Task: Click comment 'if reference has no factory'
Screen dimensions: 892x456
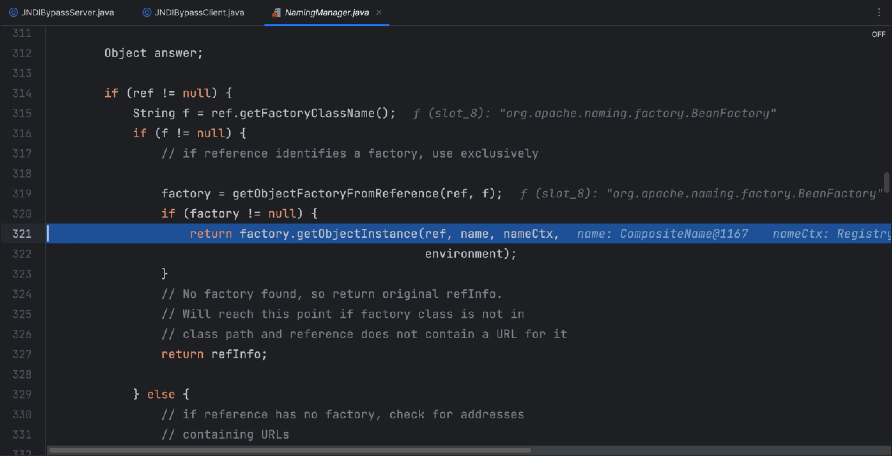Action: click(343, 415)
